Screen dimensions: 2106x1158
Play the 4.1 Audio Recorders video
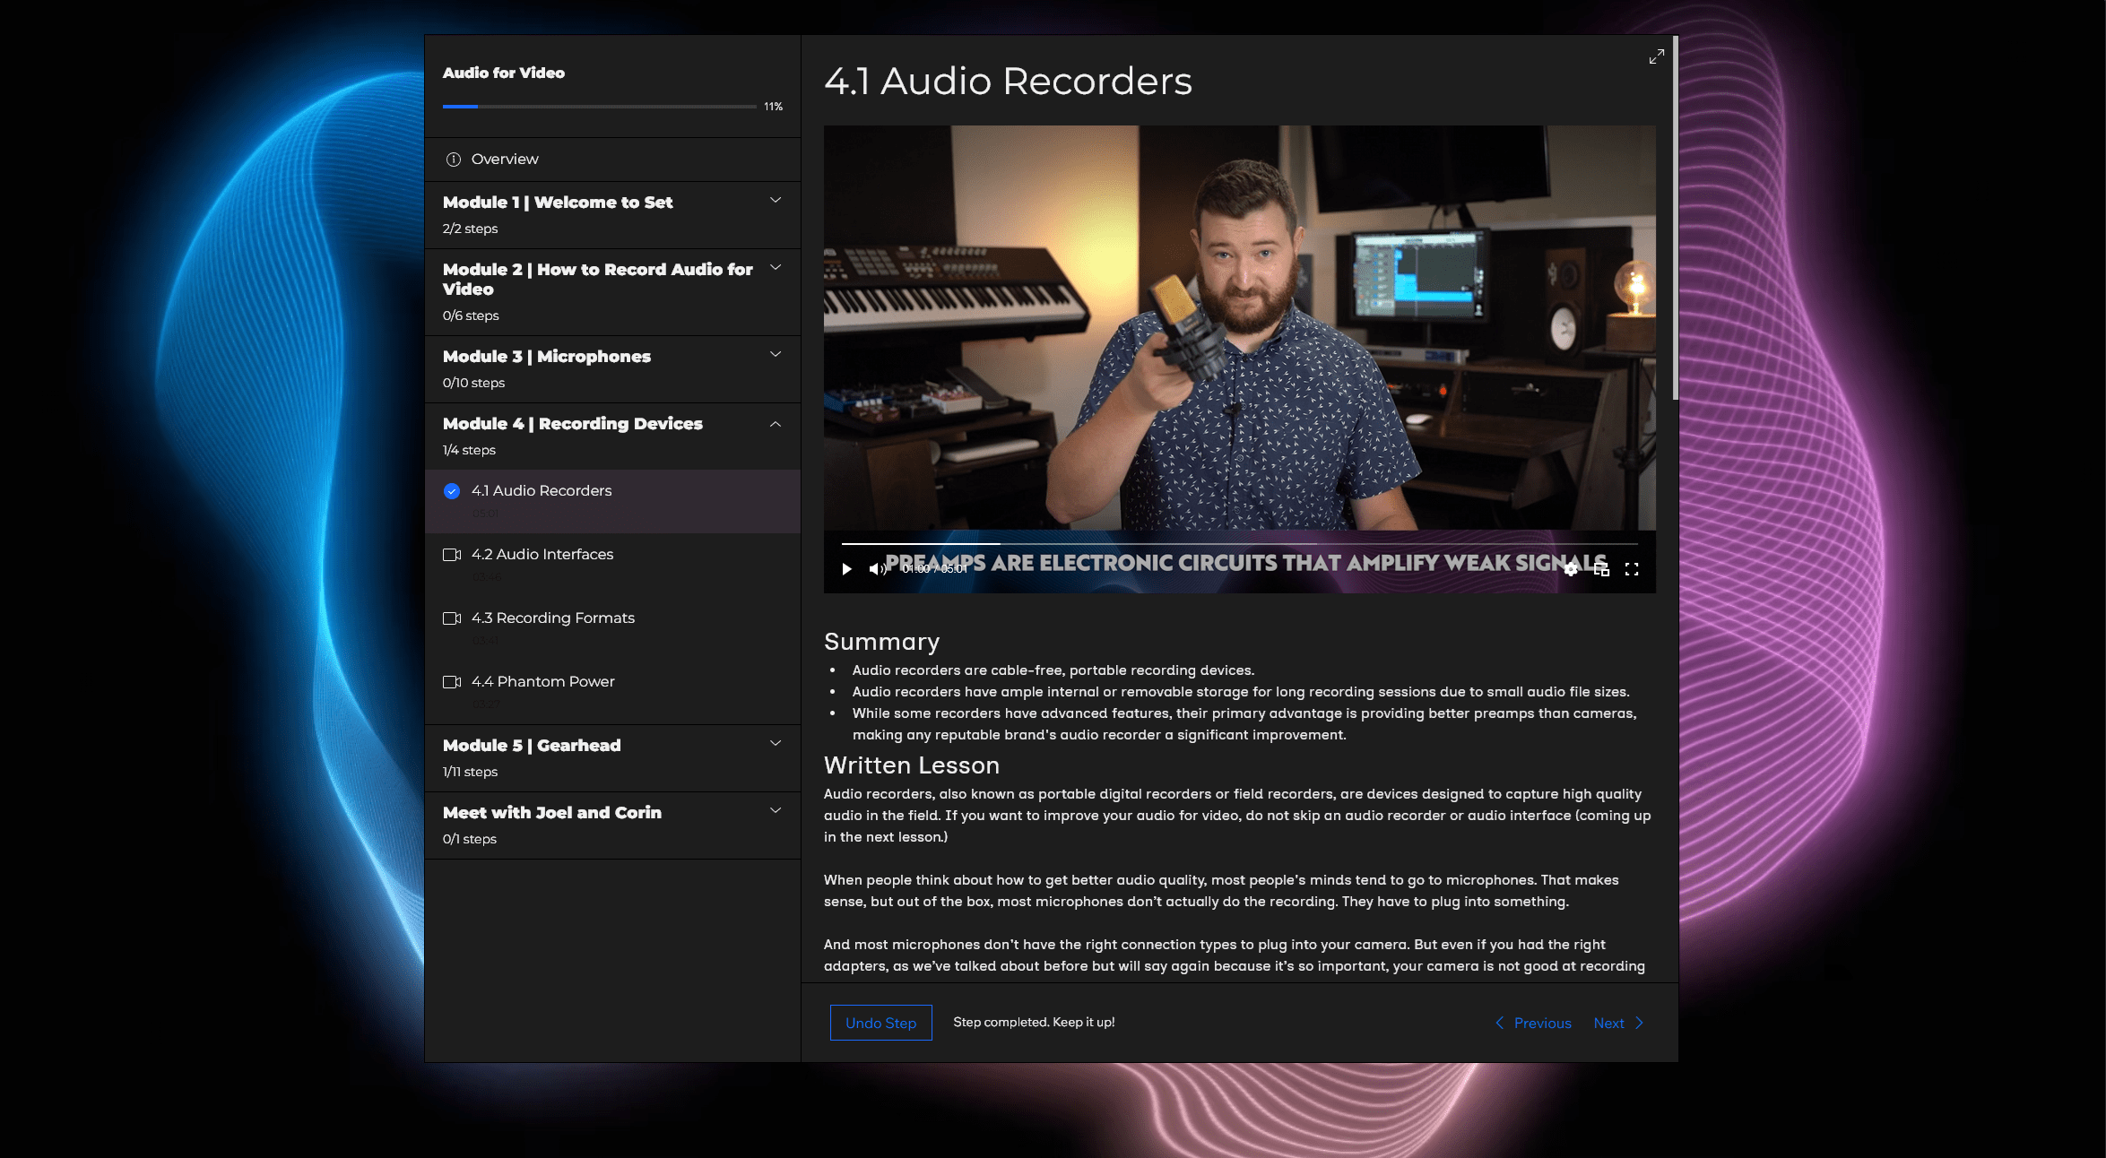pos(846,569)
